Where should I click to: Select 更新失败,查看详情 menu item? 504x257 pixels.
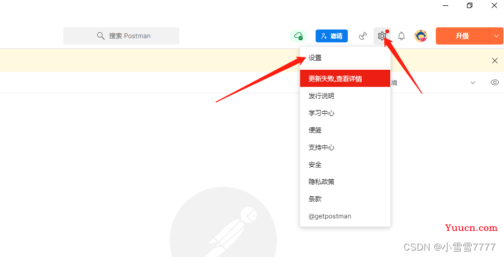click(345, 79)
